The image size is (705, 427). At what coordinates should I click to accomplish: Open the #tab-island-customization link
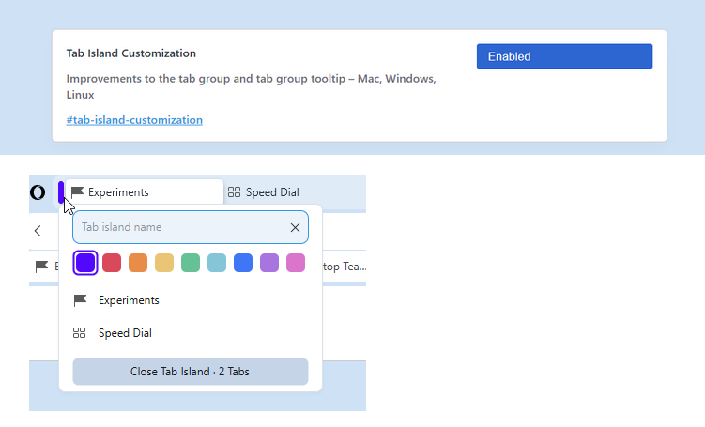click(134, 120)
